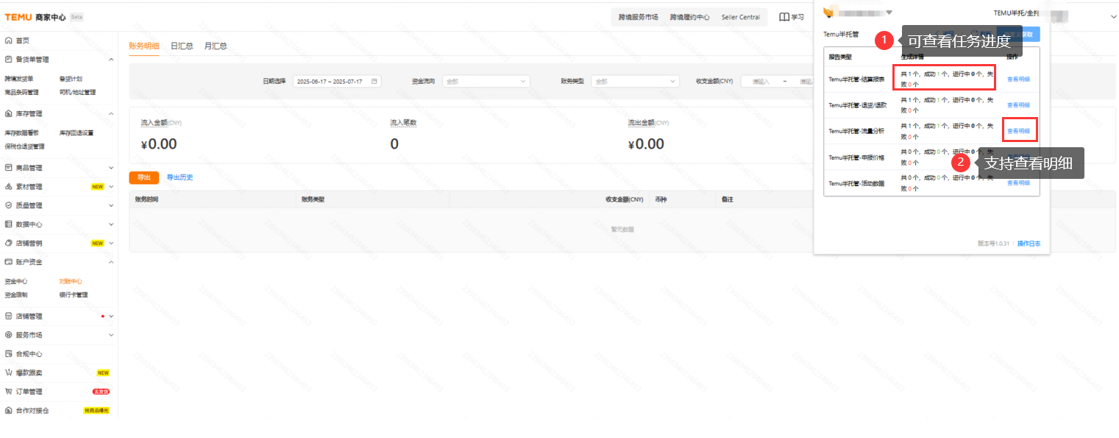Click 查看明细 for Temu半托管-退货/退款
The height and width of the screenshot is (438, 1119).
(1018, 105)
